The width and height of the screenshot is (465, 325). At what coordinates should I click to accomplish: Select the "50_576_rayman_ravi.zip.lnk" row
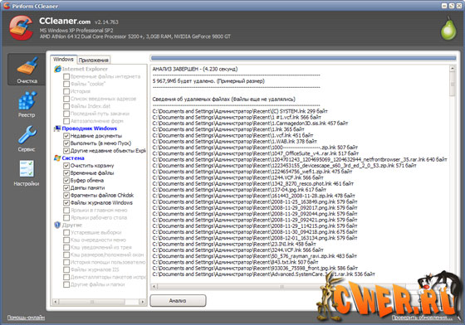click(254, 256)
